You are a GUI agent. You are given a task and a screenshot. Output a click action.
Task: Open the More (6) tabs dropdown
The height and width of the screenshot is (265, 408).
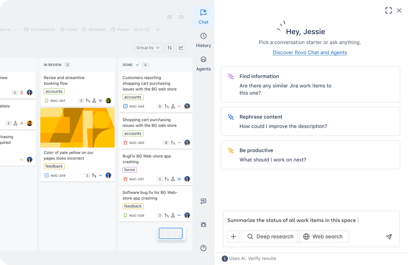[142, 30]
